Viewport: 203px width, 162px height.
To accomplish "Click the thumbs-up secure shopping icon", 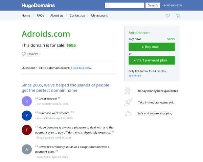I will click(x=128, y=113).
